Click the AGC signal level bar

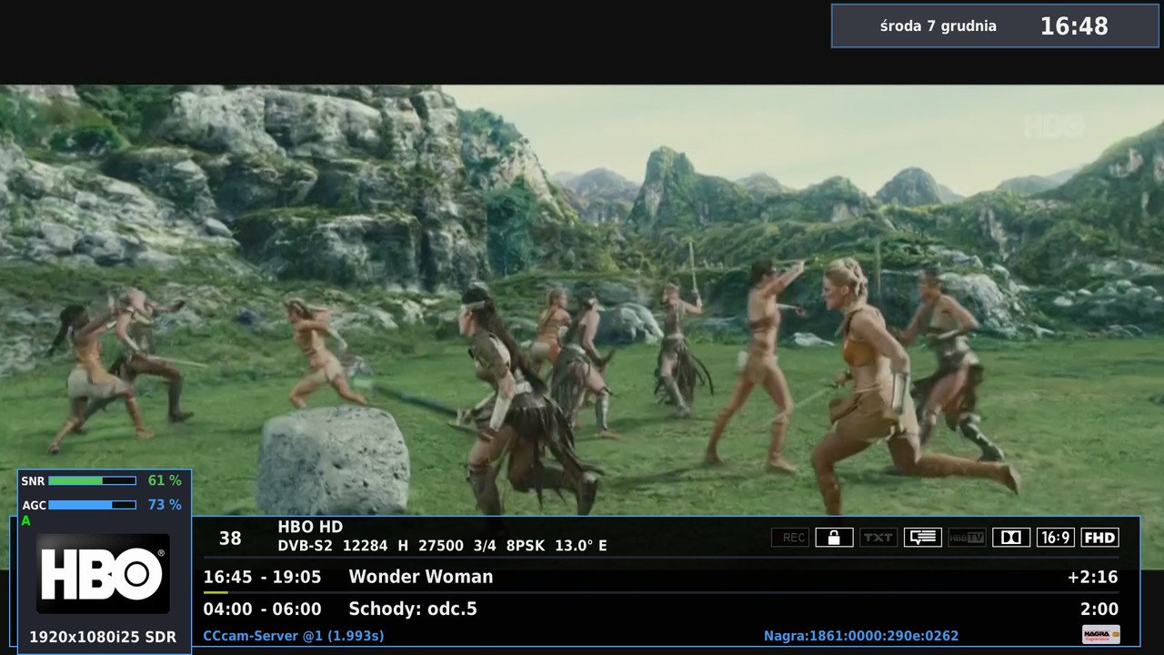tap(92, 505)
